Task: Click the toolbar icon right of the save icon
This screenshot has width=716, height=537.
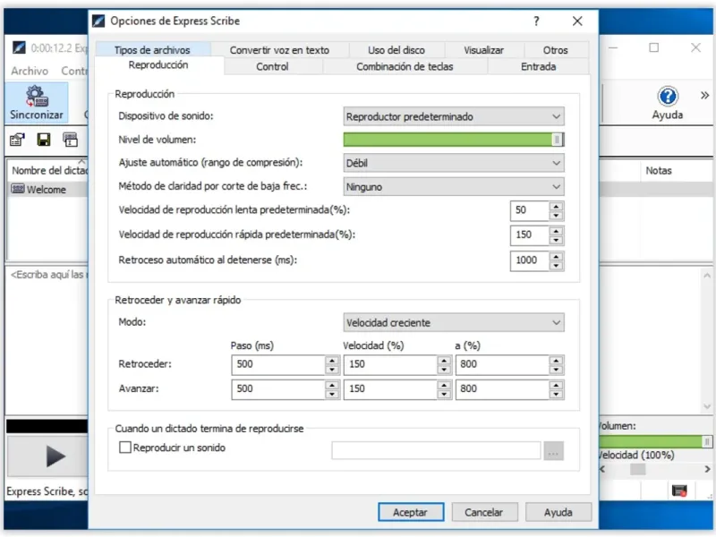Action: pos(71,140)
